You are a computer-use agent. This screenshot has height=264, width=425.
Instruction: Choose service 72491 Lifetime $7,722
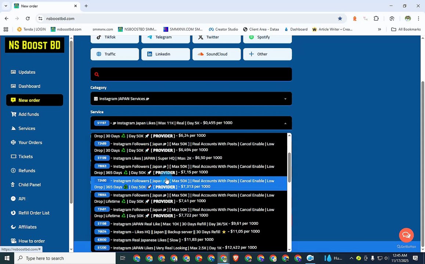pos(189,212)
